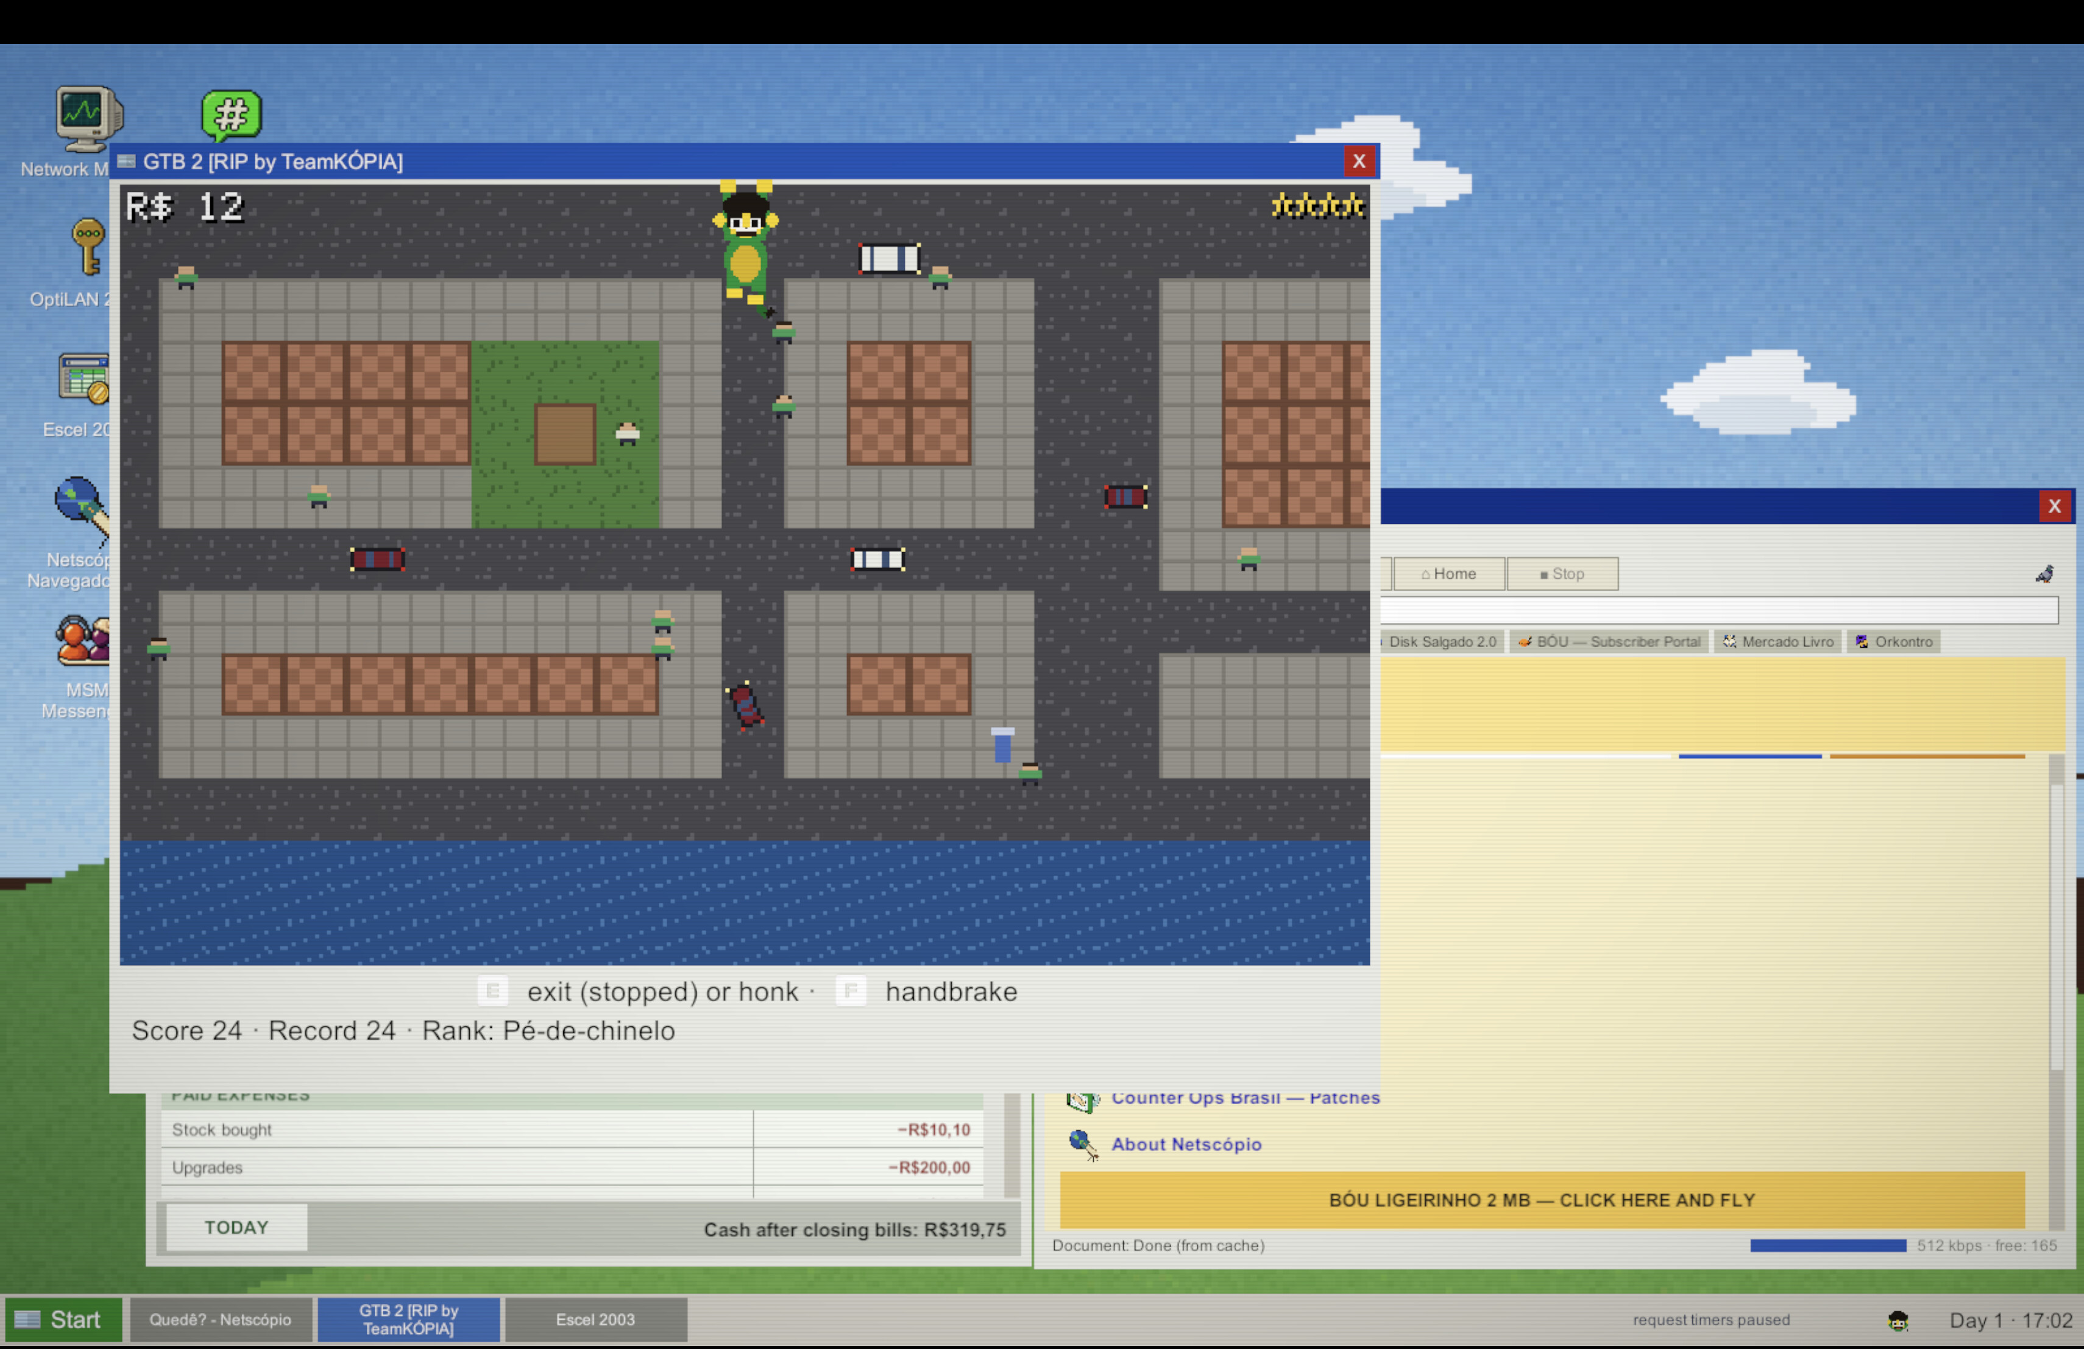
Task: Click the E key hint icon
Action: pos(493,991)
